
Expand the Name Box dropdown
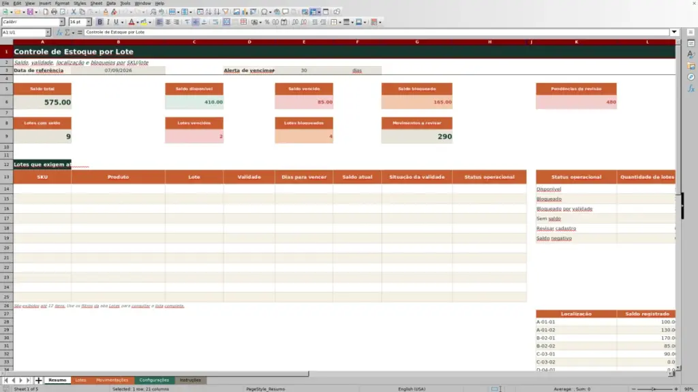click(48, 33)
